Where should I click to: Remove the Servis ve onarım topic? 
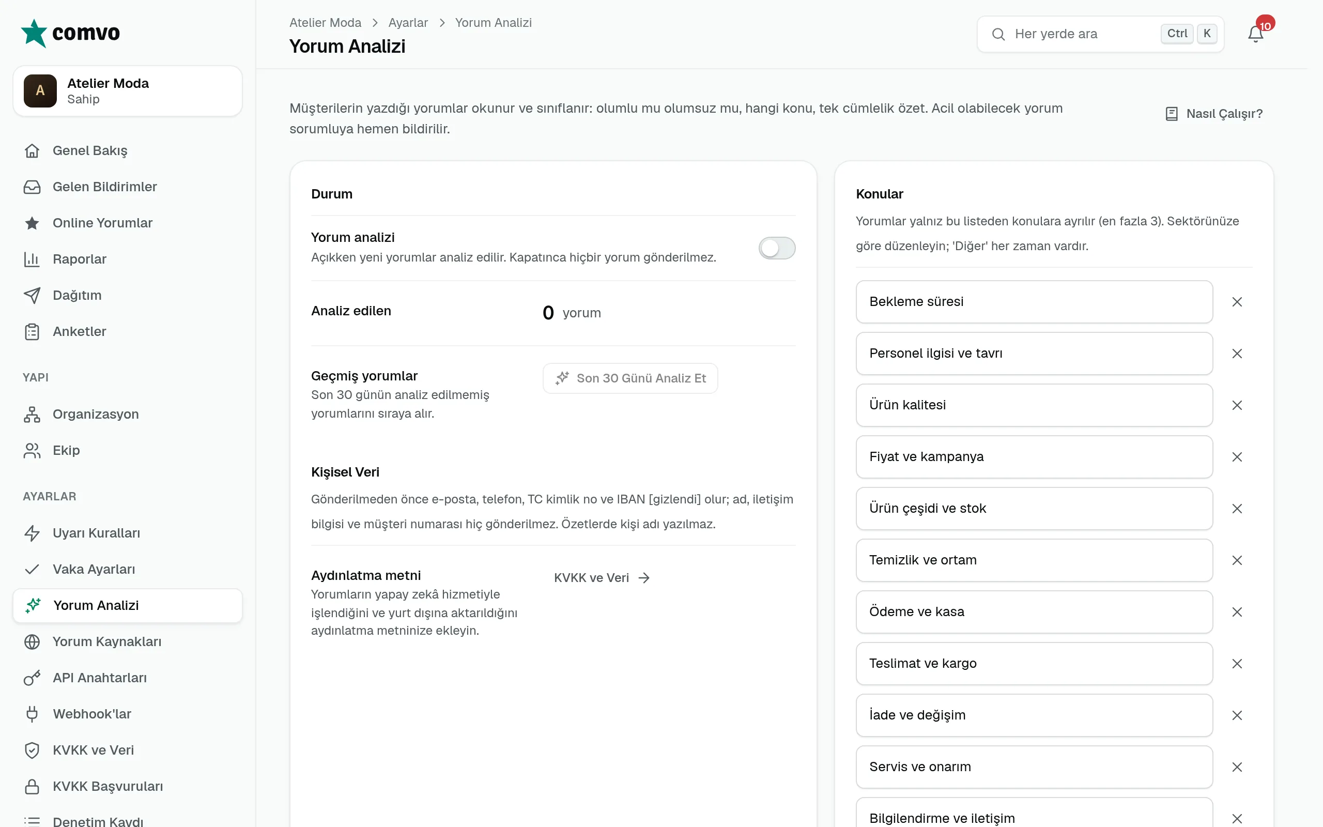(x=1237, y=767)
